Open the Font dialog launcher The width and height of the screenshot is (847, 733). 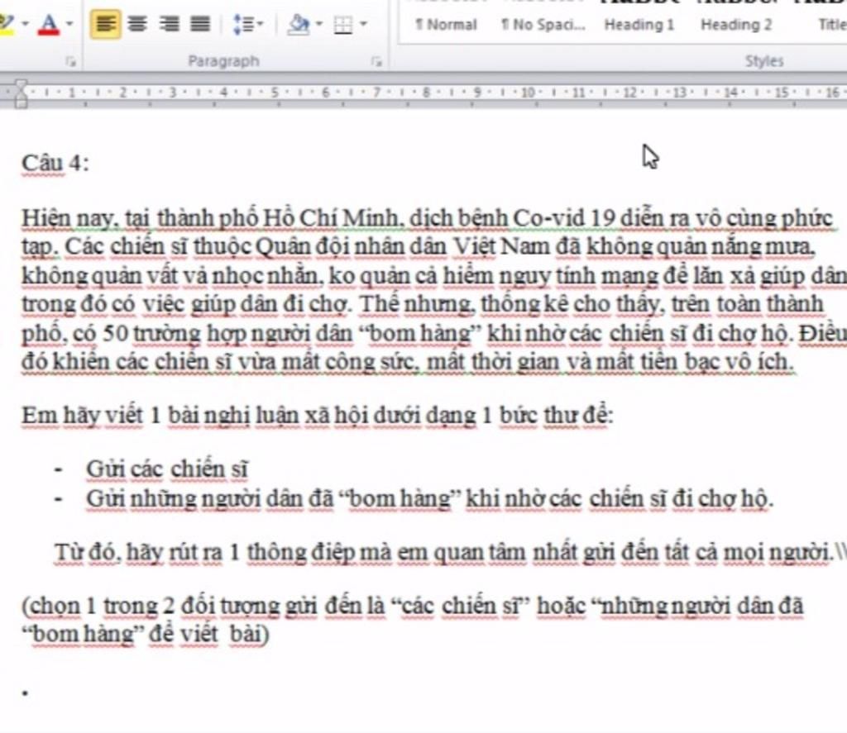pyautogui.click(x=71, y=62)
